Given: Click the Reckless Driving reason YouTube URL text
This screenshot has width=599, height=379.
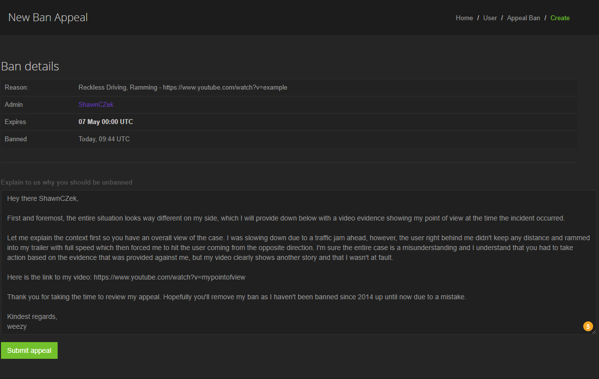Looking at the screenshot, I should (x=225, y=88).
